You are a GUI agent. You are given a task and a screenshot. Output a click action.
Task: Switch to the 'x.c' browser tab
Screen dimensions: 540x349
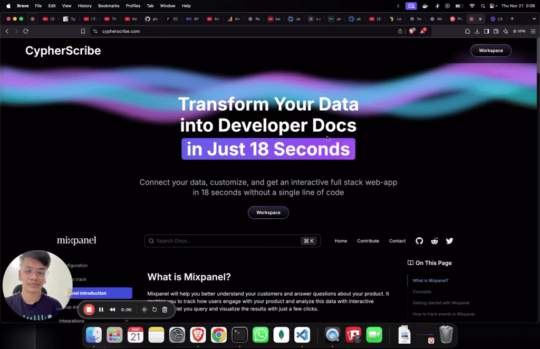click(x=315, y=19)
